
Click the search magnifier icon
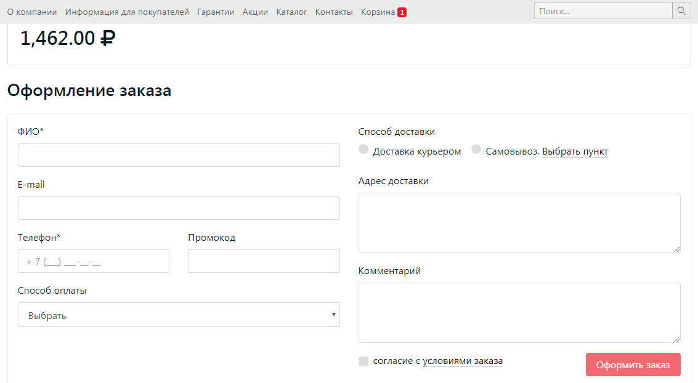[x=681, y=11]
